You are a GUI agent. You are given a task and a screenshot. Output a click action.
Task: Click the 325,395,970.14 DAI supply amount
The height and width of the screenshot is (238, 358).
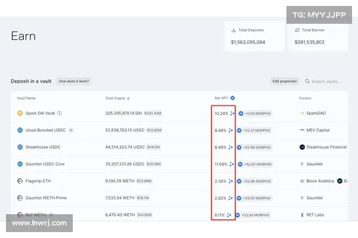[x=124, y=113]
